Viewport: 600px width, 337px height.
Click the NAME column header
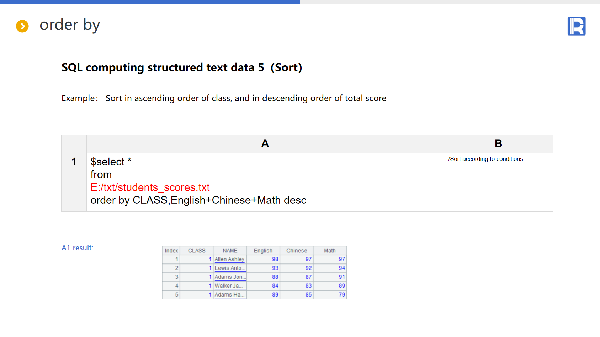(230, 251)
